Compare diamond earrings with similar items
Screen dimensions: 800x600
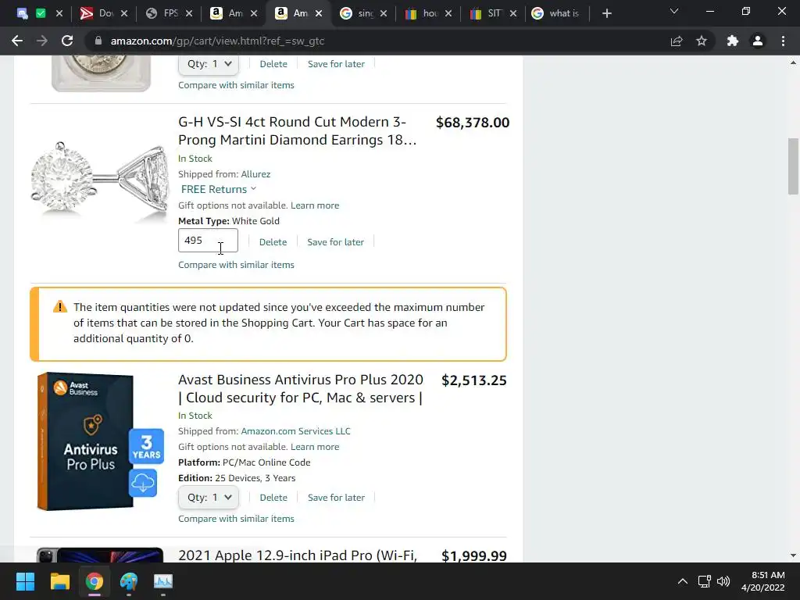click(x=236, y=265)
